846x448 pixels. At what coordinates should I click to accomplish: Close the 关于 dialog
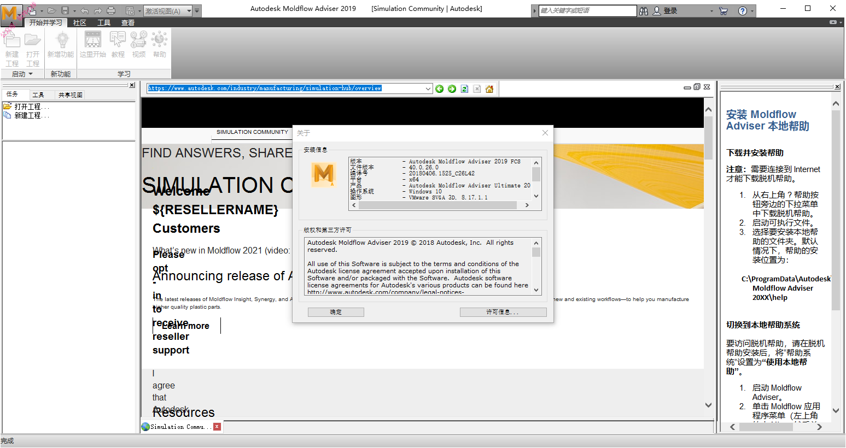(x=545, y=133)
